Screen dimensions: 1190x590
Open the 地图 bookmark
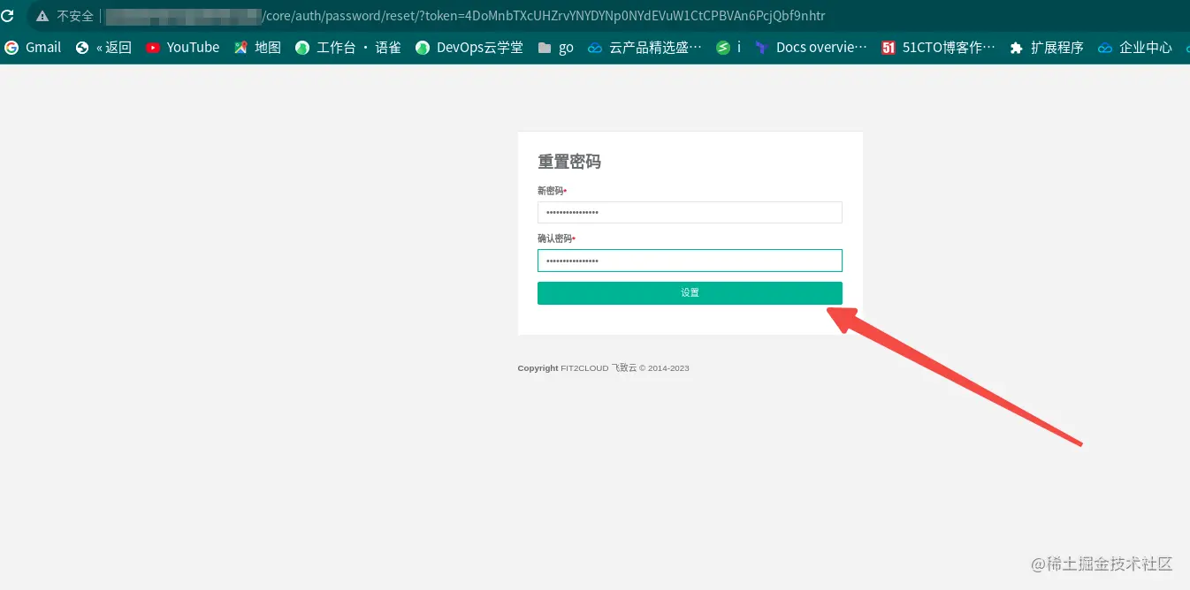click(x=257, y=48)
